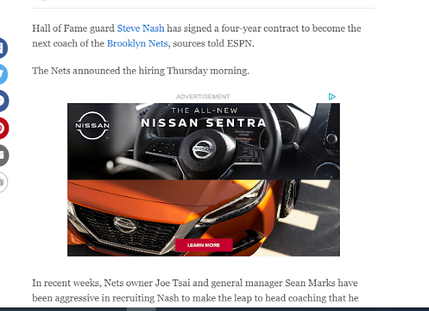This screenshot has height=311, width=429.
Task: Share the article on Facebook
Action: [2, 48]
